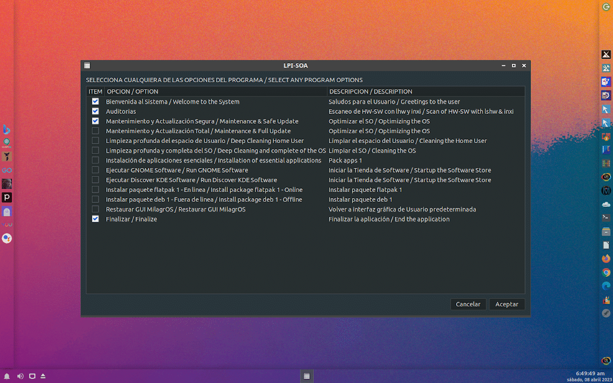
Task: Open the purple ghost icon in left dock
Action: pyautogui.click(x=7, y=211)
